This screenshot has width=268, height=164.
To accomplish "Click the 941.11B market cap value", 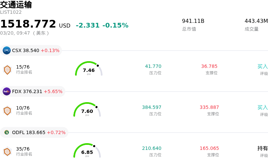I will coord(193,21).
